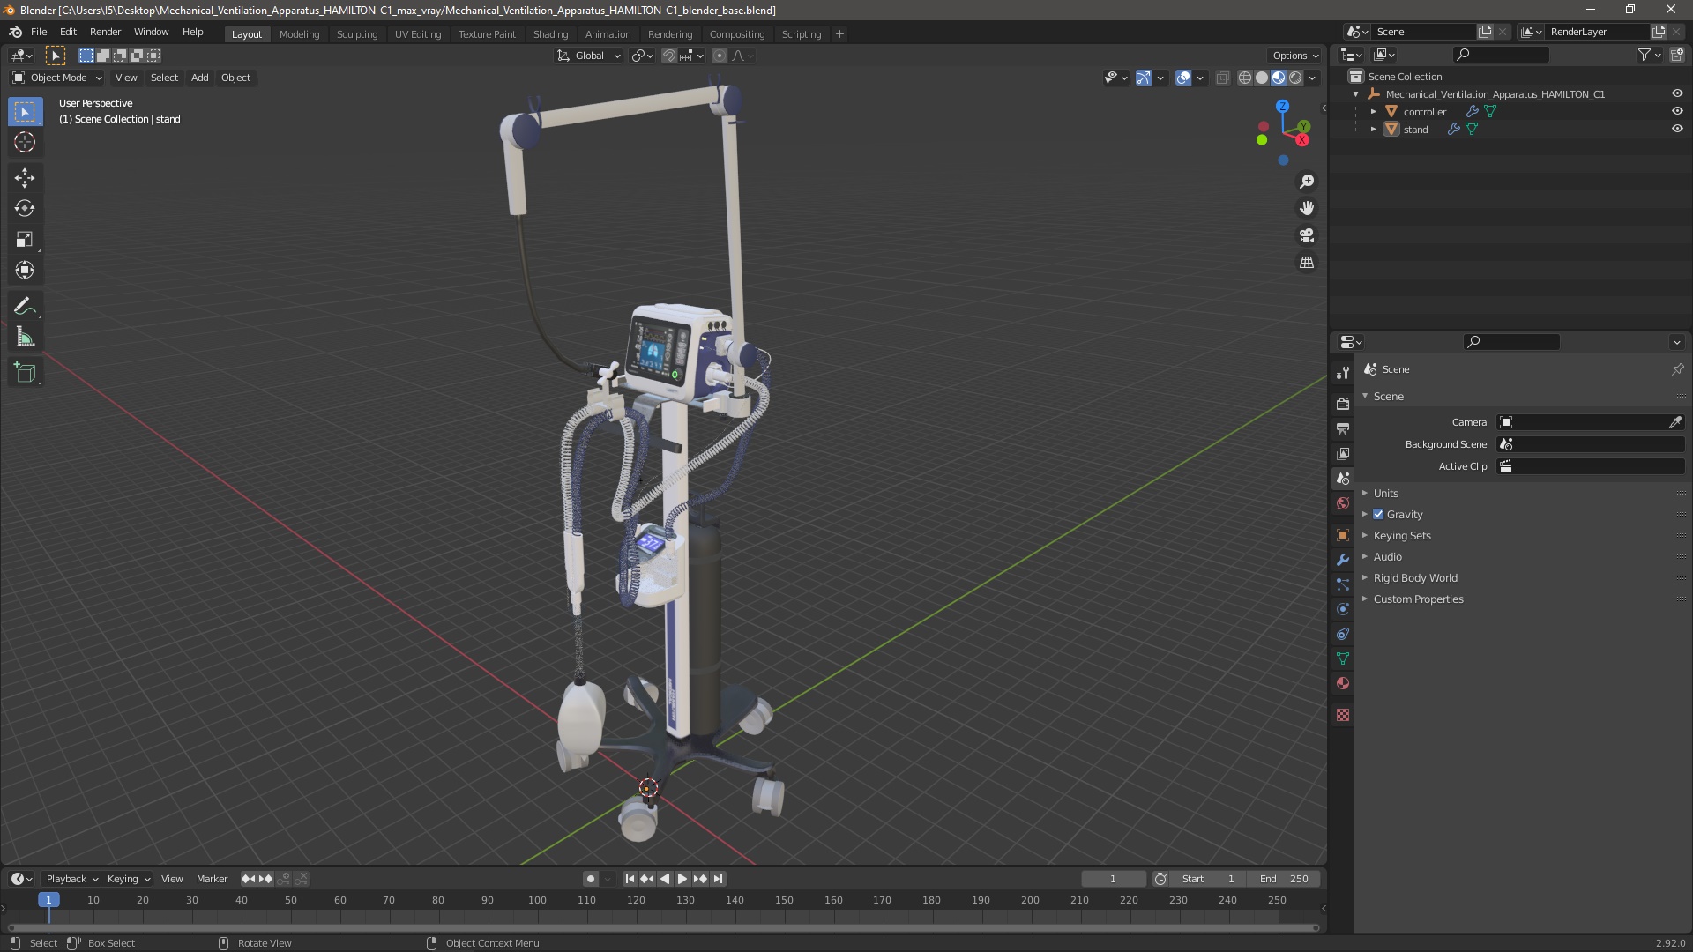Jump to the timeline end frame
Screen dimensions: 1693x952
point(719,879)
